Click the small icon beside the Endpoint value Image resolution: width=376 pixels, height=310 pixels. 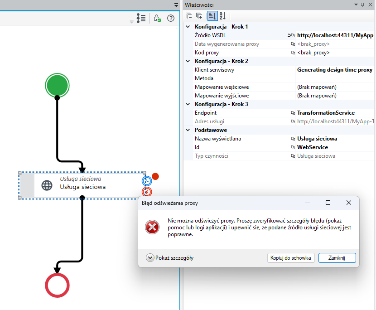(293, 113)
